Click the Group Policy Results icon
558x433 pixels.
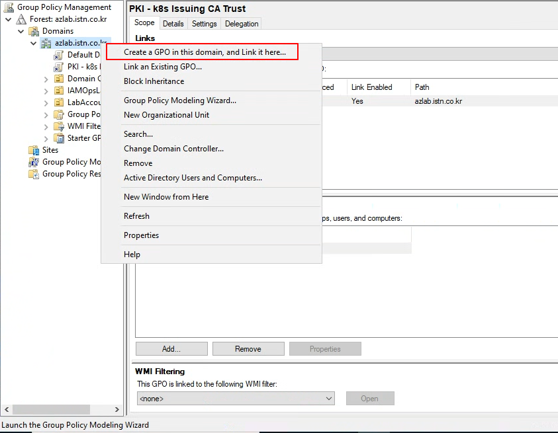[x=34, y=174]
